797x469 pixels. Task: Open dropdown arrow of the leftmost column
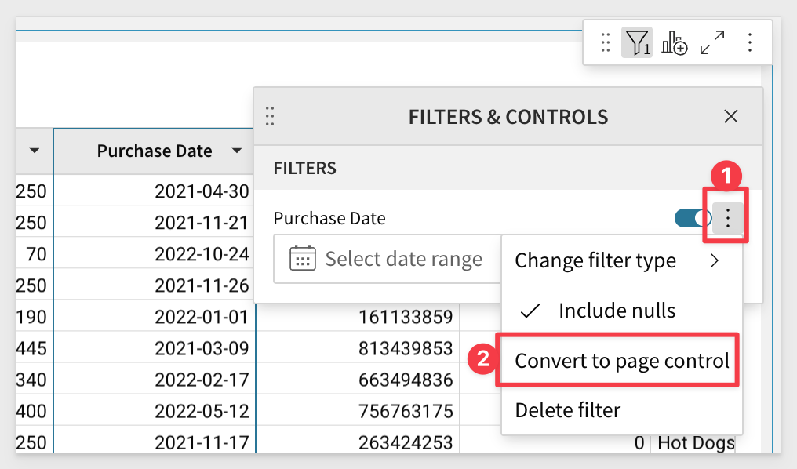pos(35,151)
